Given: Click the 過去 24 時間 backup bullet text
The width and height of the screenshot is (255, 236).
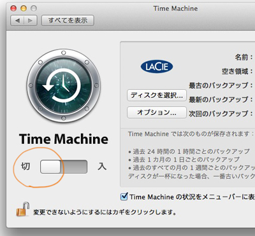Looking at the screenshot, I should [189, 151].
